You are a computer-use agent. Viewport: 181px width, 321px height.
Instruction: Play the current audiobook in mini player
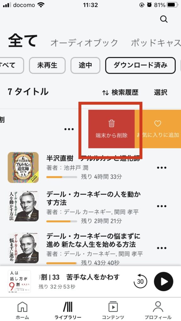163,282
